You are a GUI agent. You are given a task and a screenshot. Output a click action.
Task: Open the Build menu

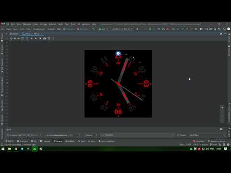tap(61, 24)
